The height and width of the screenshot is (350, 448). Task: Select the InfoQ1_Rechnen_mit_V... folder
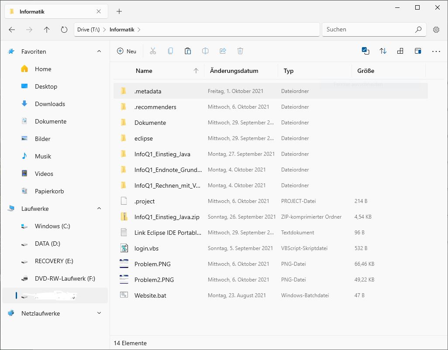tap(271, 185)
